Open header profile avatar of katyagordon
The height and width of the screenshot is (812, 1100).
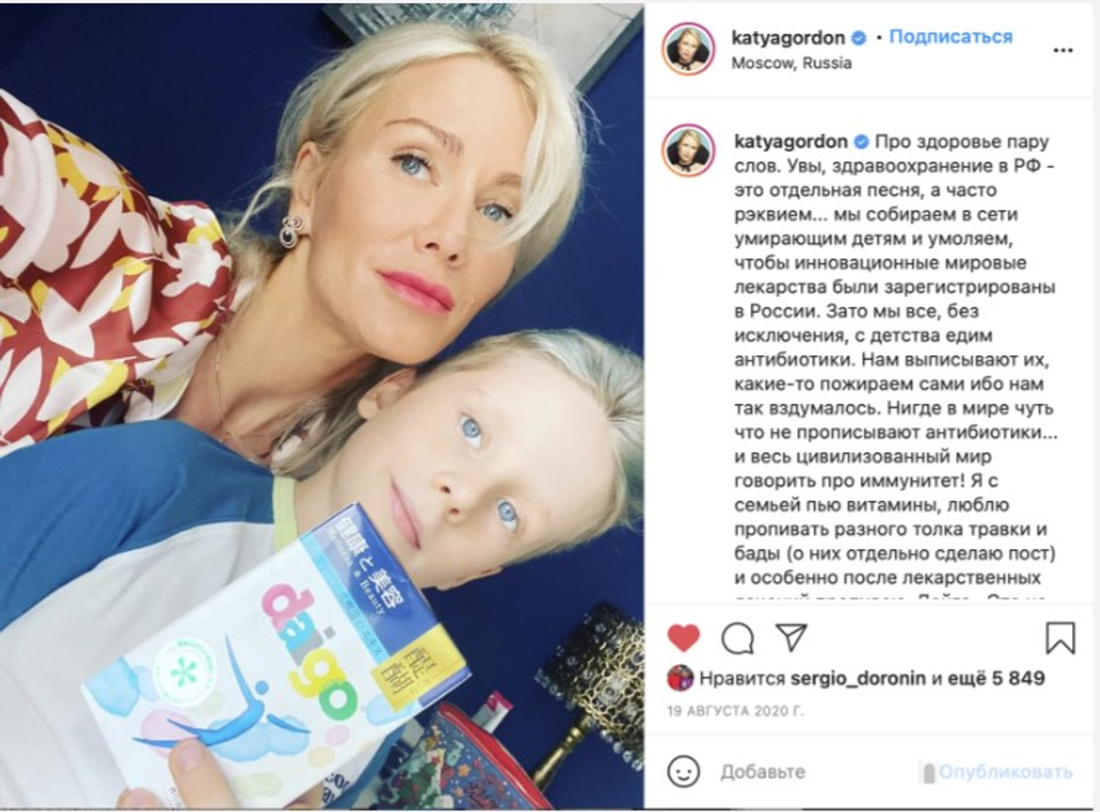689,49
